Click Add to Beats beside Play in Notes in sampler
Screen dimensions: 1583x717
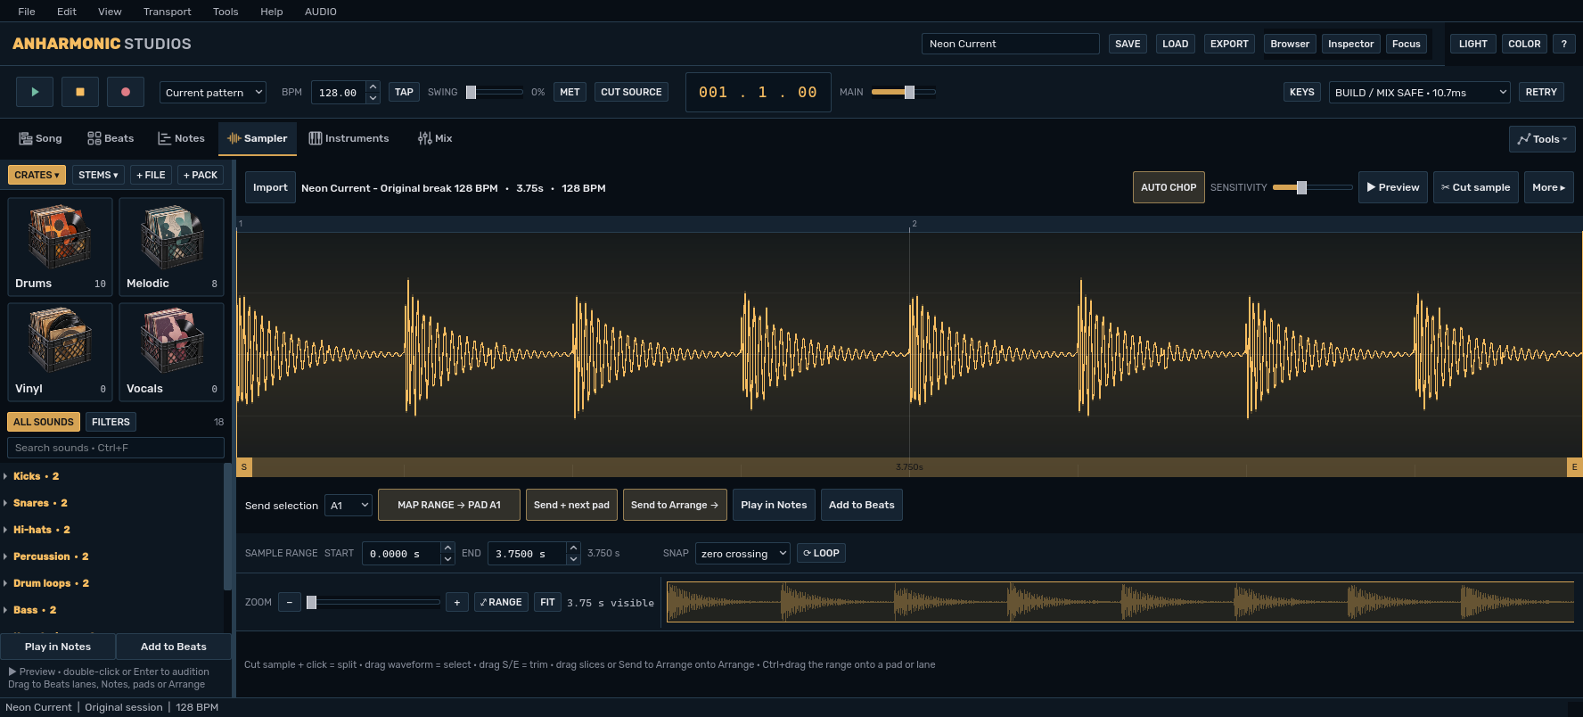861,505
